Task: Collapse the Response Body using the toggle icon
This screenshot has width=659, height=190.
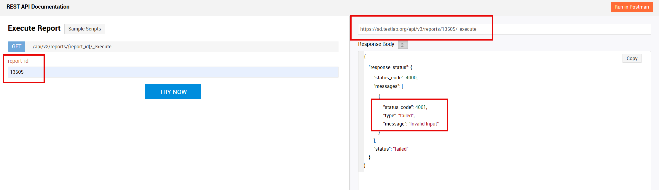Action: (403, 45)
